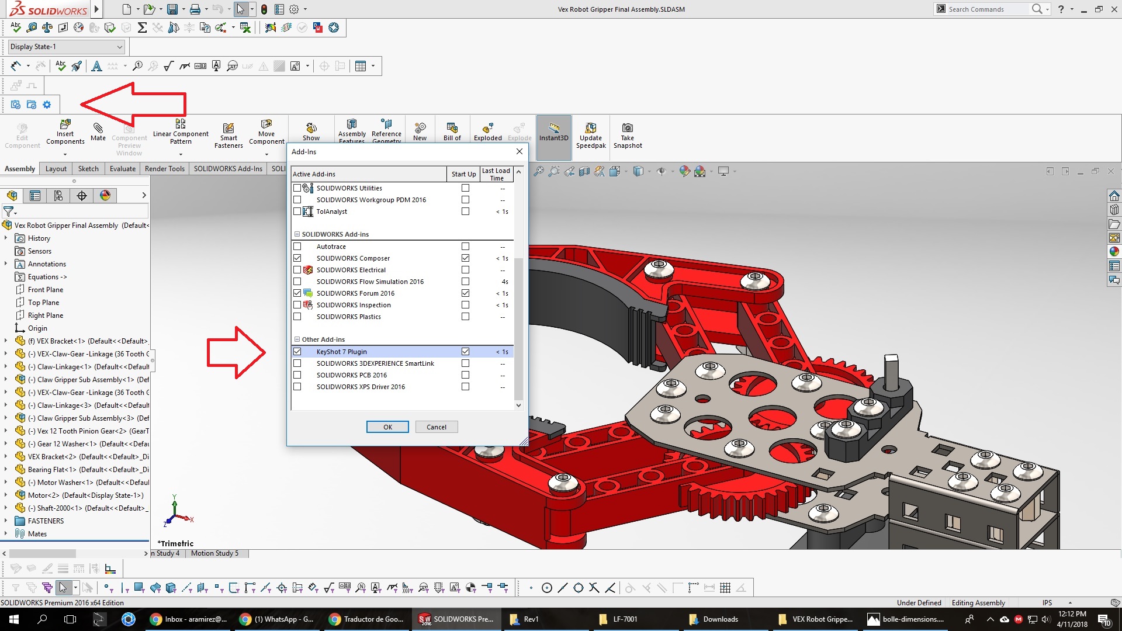Enable the SOLIDWORKS Plastics add-in checkbox
This screenshot has height=631, width=1122.
point(297,317)
